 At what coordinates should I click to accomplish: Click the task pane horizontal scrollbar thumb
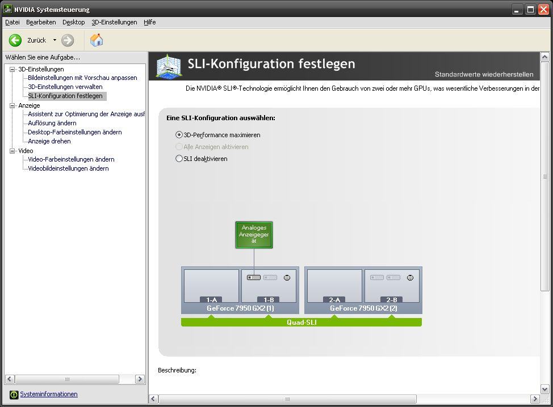coord(67,379)
